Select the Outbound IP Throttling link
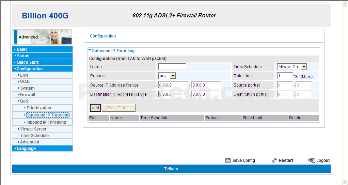 click(48, 115)
